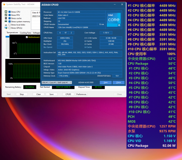Click the Memory Type field Dual Channel DDR4-3600 SDRAM
This screenshot has height=160, width=182.
(89, 73)
